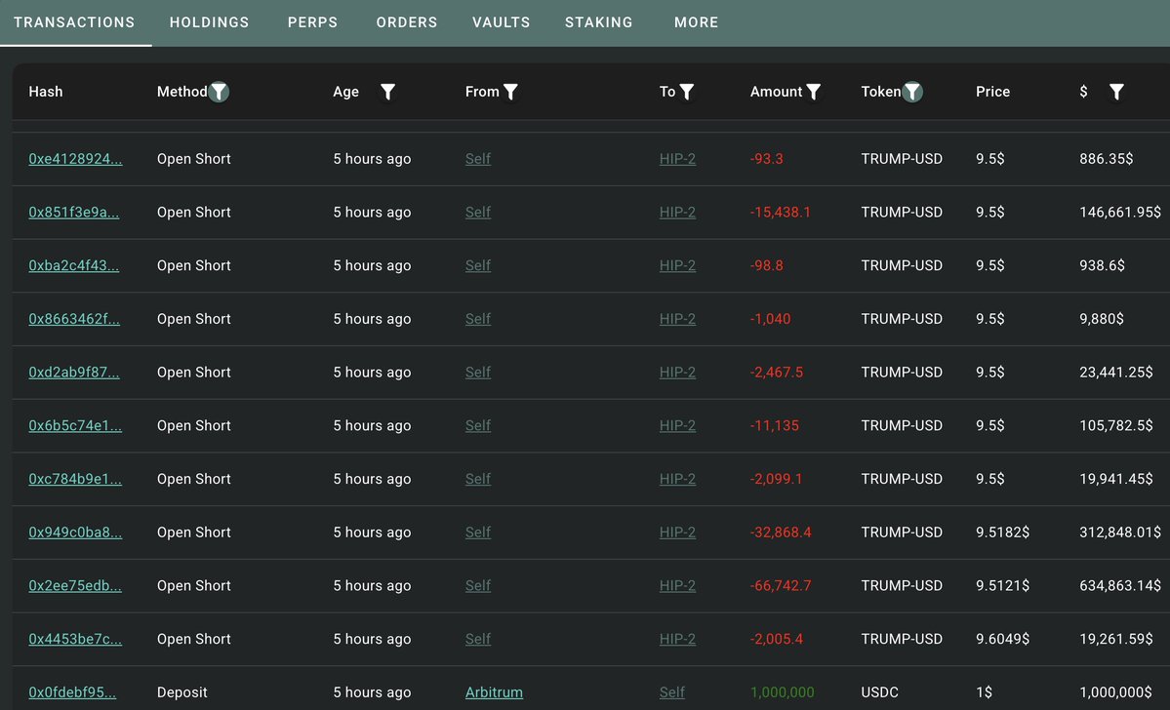
Task: Open the To column filter icon
Action: [x=686, y=92]
